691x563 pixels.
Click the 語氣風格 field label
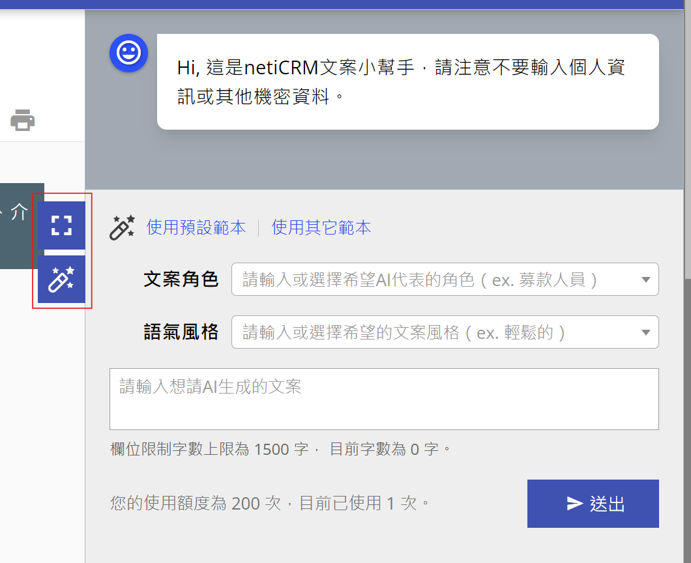click(181, 332)
